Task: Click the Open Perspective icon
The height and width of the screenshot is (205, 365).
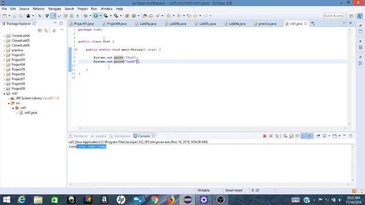Action: point(351,16)
